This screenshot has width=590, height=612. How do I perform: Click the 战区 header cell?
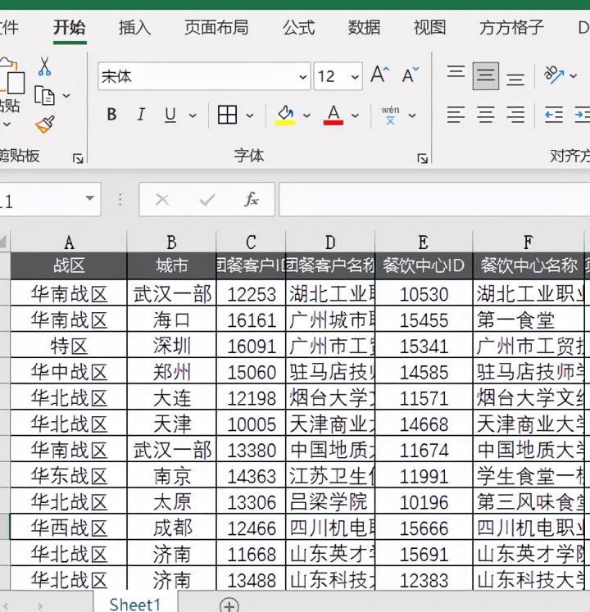click(x=69, y=265)
